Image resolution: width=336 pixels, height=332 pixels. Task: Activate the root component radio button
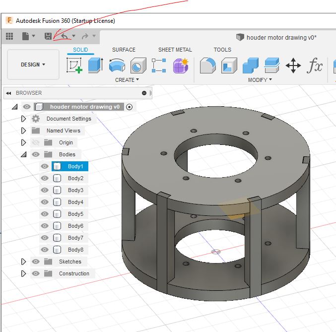pos(129,107)
